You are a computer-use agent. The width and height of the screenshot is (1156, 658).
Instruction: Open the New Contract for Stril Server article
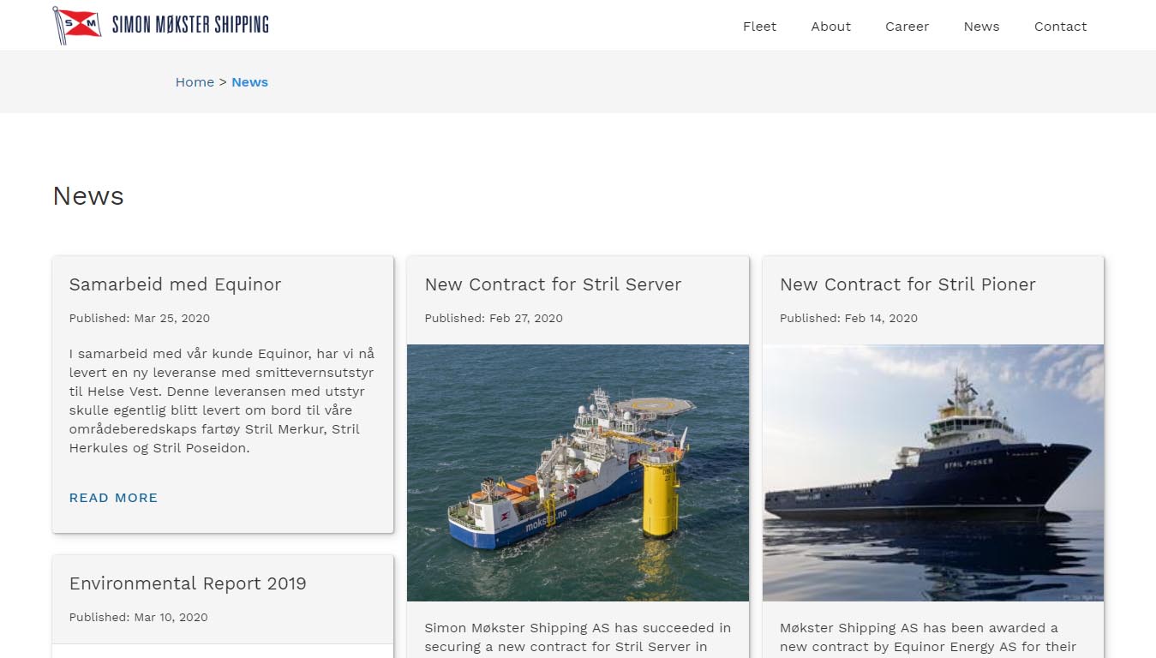pyautogui.click(x=553, y=284)
